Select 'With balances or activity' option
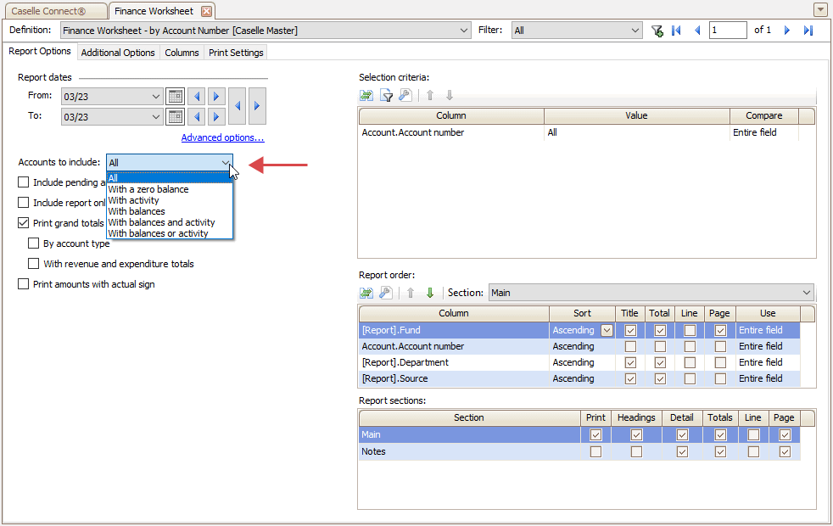Viewport: 833px width, 526px height. pos(158,233)
